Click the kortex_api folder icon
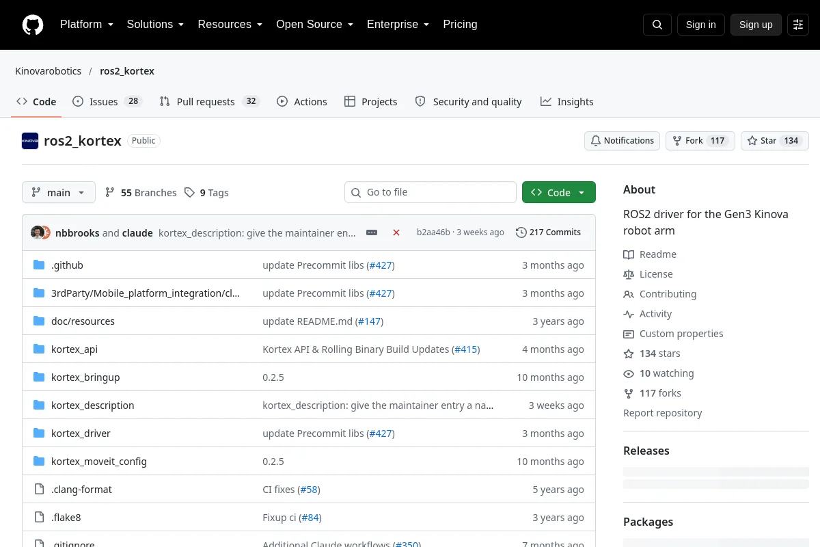The height and width of the screenshot is (547, 820). 39,349
